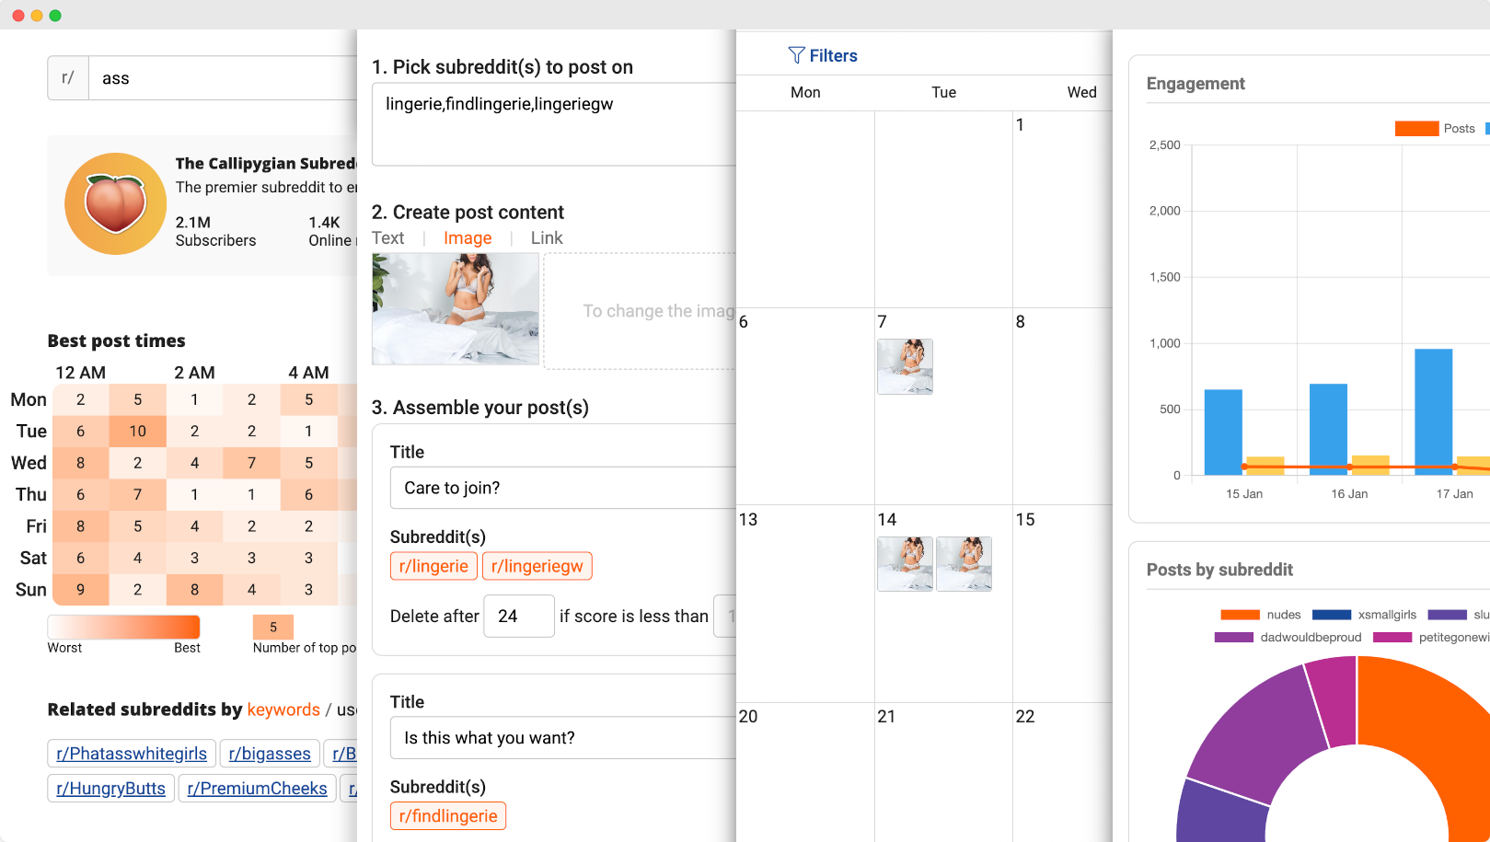Viewport: 1490px width, 842px height.
Task: Switch to the Text post tab
Action: (387, 238)
